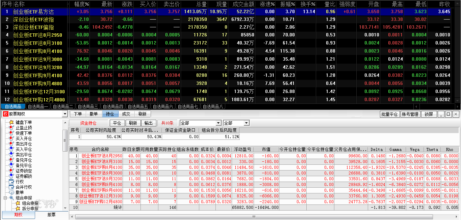Select position row 创业板ETF沽9月3200
This screenshot has width=461, height=220.
(x=264, y=179)
